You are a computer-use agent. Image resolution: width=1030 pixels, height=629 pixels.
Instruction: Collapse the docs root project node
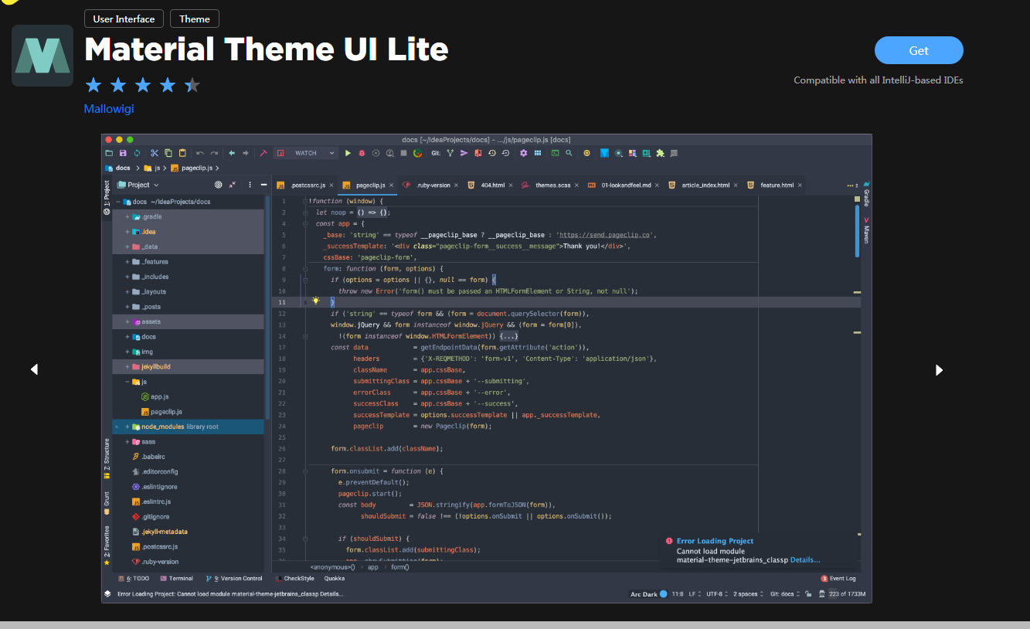pos(117,202)
